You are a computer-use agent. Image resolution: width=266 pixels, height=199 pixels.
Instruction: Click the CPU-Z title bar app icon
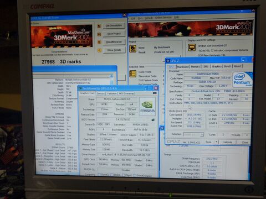[x=168, y=61]
